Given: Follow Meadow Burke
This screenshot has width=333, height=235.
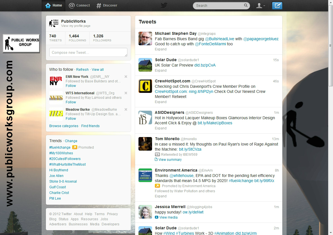Looking at the screenshot, I should pos(71,119).
